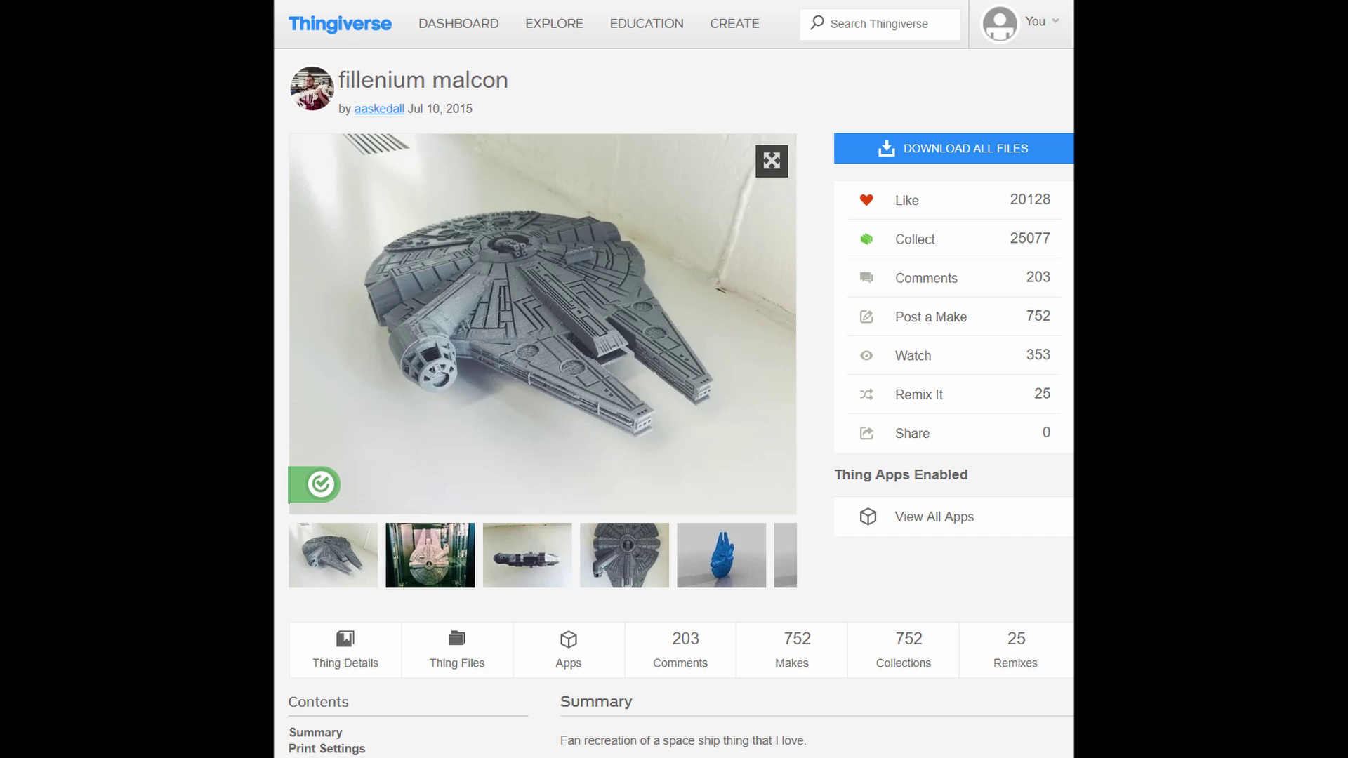Screen dimensions: 1348x758
Task: Open the aaskedall author profile link
Action: click(379, 109)
